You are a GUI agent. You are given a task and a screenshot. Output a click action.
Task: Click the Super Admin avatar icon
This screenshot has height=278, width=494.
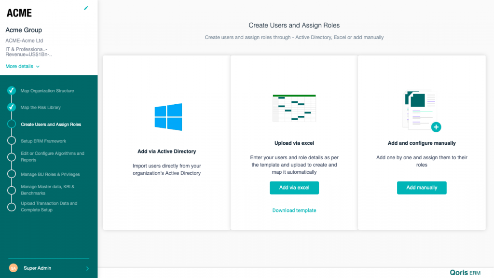click(13, 268)
